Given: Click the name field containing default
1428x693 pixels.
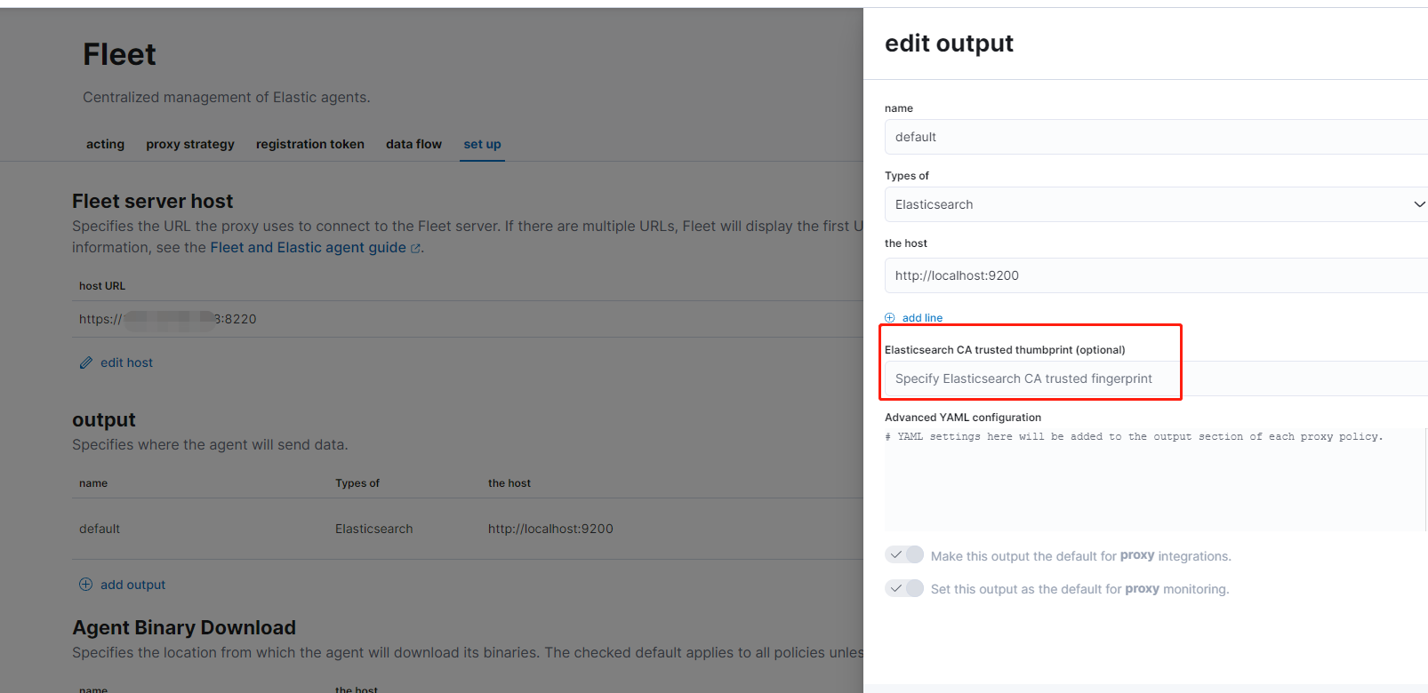Looking at the screenshot, I should pos(1156,137).
